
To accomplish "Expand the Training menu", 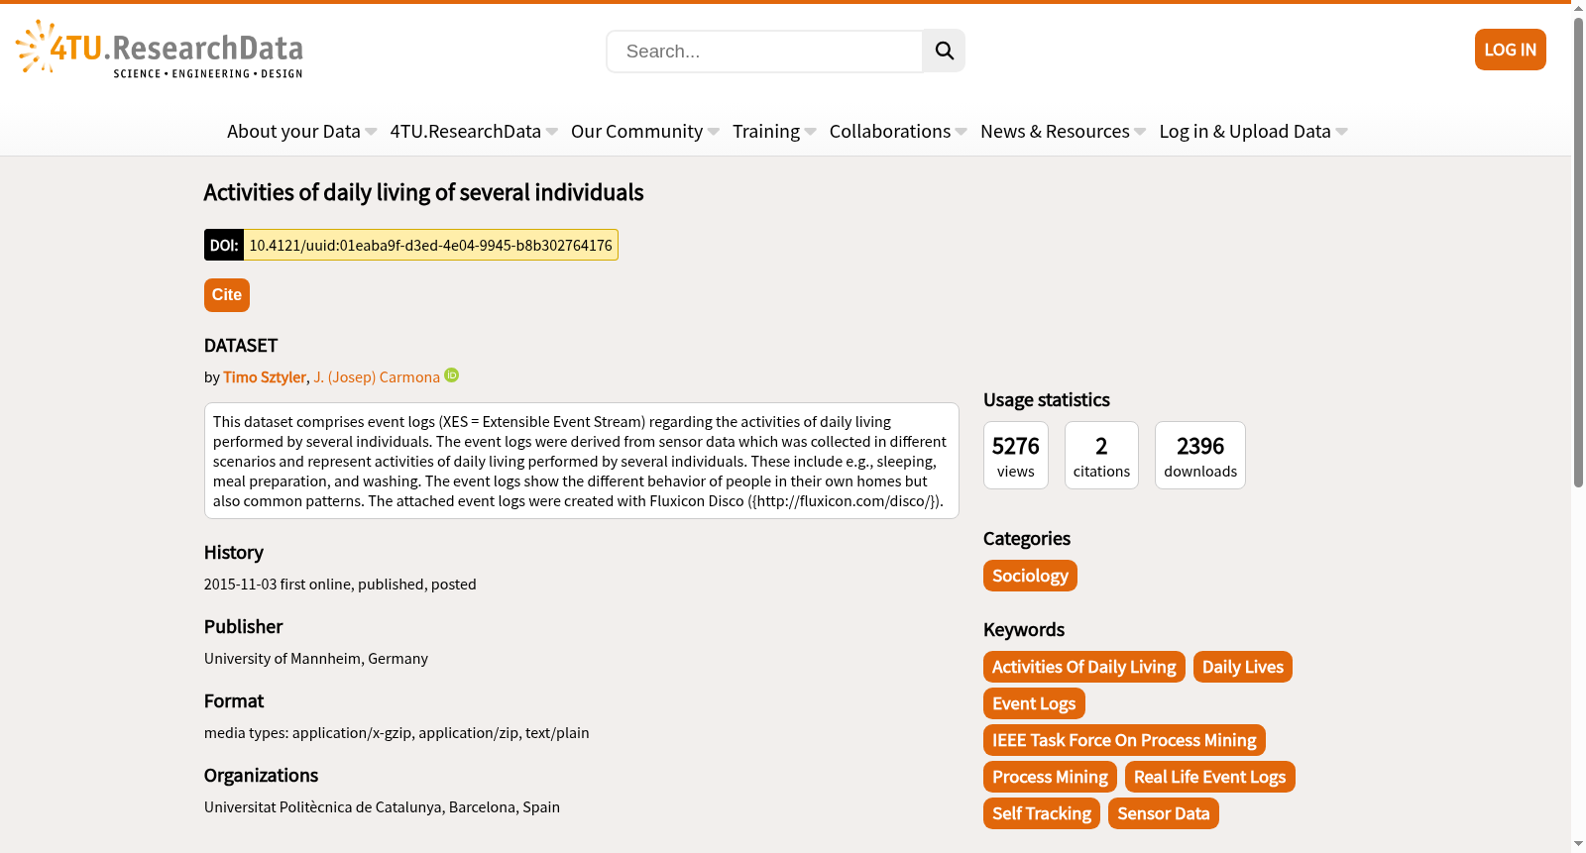I will click(x=774, y=131).
